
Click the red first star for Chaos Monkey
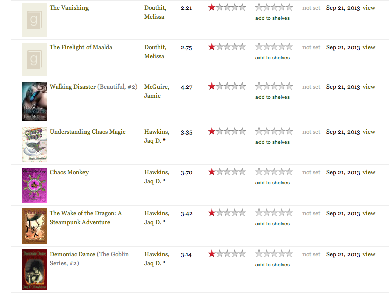212,172
